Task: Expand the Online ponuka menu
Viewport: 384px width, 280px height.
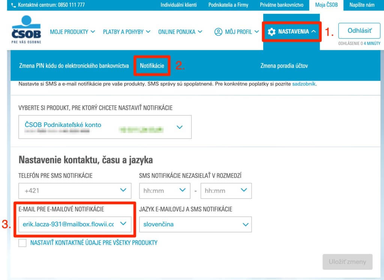Action: point(180,32)
